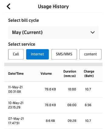Viewport: 111px width, 129px height.
Task: Open the 11-May-21 00:31:08 usage entry
Action: click(53, 90)
